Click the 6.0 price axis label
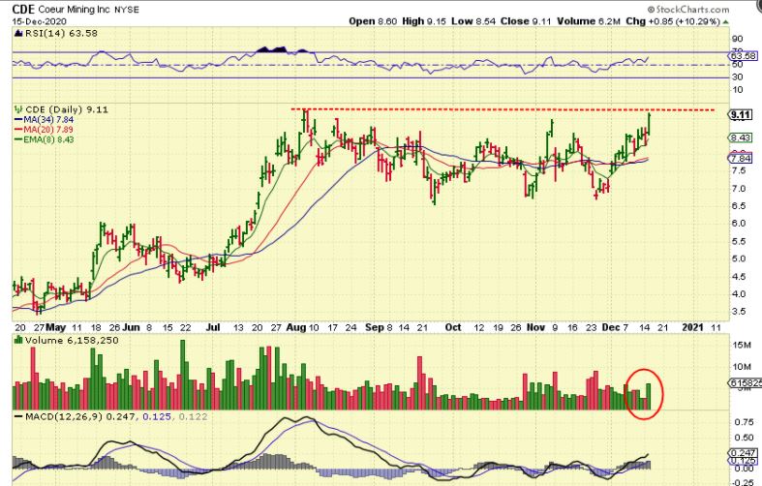 [x=739, y=224]
